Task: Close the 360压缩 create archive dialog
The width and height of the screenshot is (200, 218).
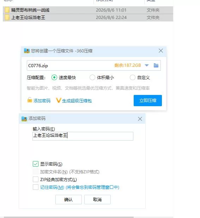Action: point(161,51)
